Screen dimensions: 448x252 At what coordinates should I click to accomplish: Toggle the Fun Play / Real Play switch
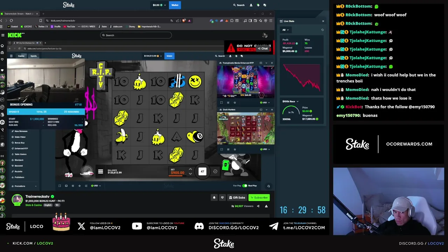click(x=245, y=186)
